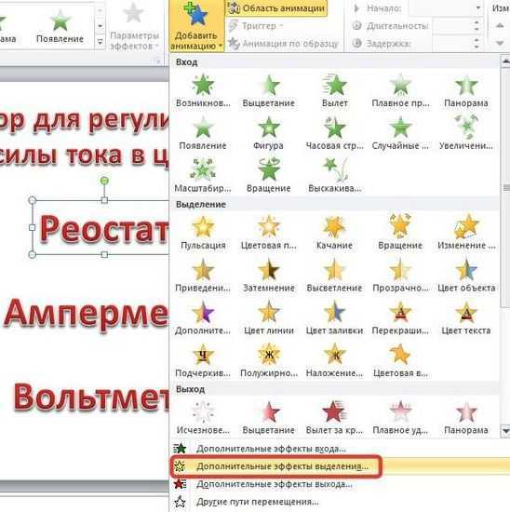Viewport: 510px width, 512px height.
Task: Toggle the Область анимации pane button
Action: 276,8
